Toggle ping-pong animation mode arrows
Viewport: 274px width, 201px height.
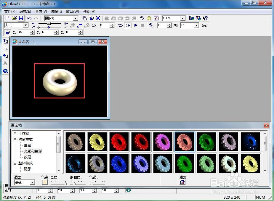[x=120, y=25]
